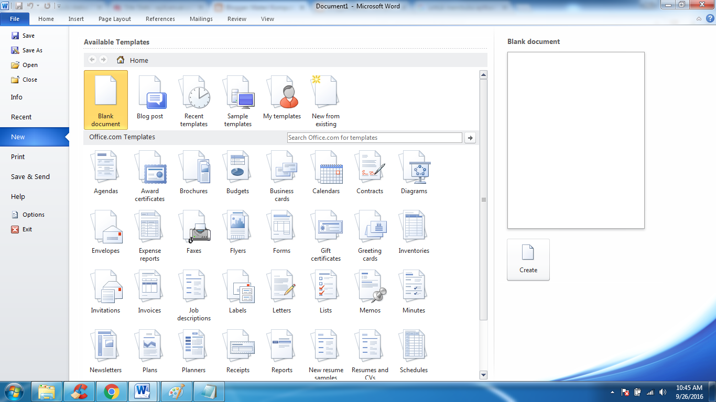Viewport: 716px width, 402px height.
Task: Open the Undo history dropdown arrow
Action: (x=38, y=6)
